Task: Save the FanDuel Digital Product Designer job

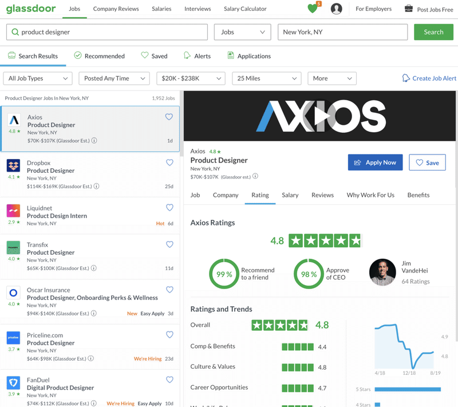Action: tap(169, 380)
